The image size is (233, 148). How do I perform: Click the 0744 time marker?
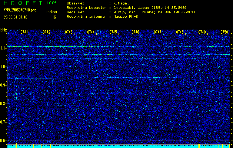point(91,32)
